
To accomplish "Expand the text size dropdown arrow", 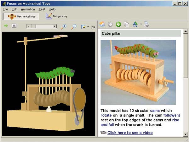I will (x=141, y=24).
